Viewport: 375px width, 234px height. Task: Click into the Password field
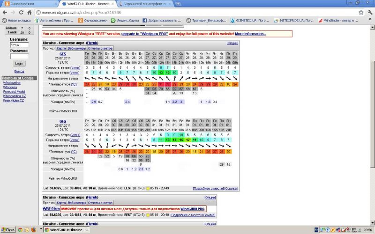[x=19, y=56]
